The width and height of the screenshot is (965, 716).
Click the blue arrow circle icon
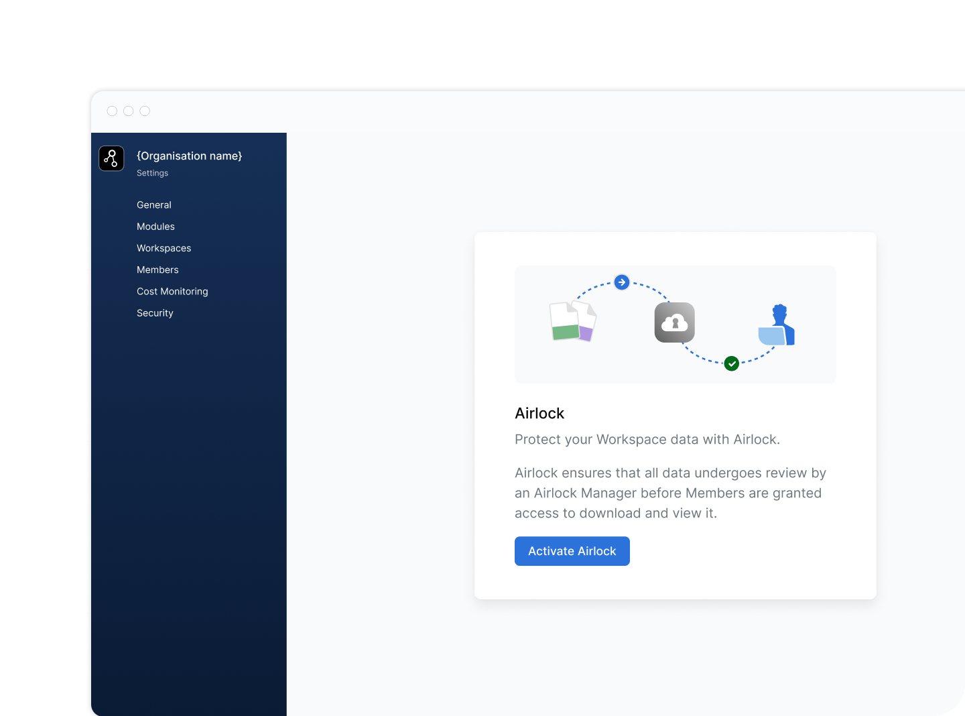point(622,282)
